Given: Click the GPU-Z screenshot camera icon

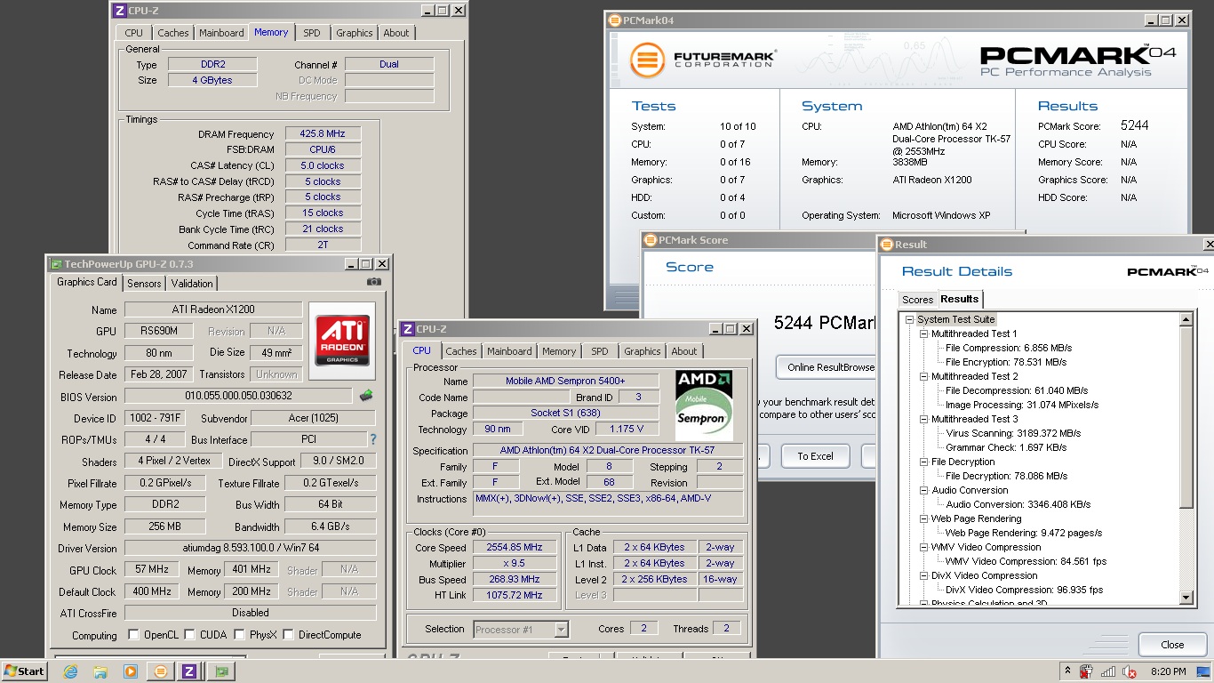Looking at the screenshot, I should tap(373, 282).
